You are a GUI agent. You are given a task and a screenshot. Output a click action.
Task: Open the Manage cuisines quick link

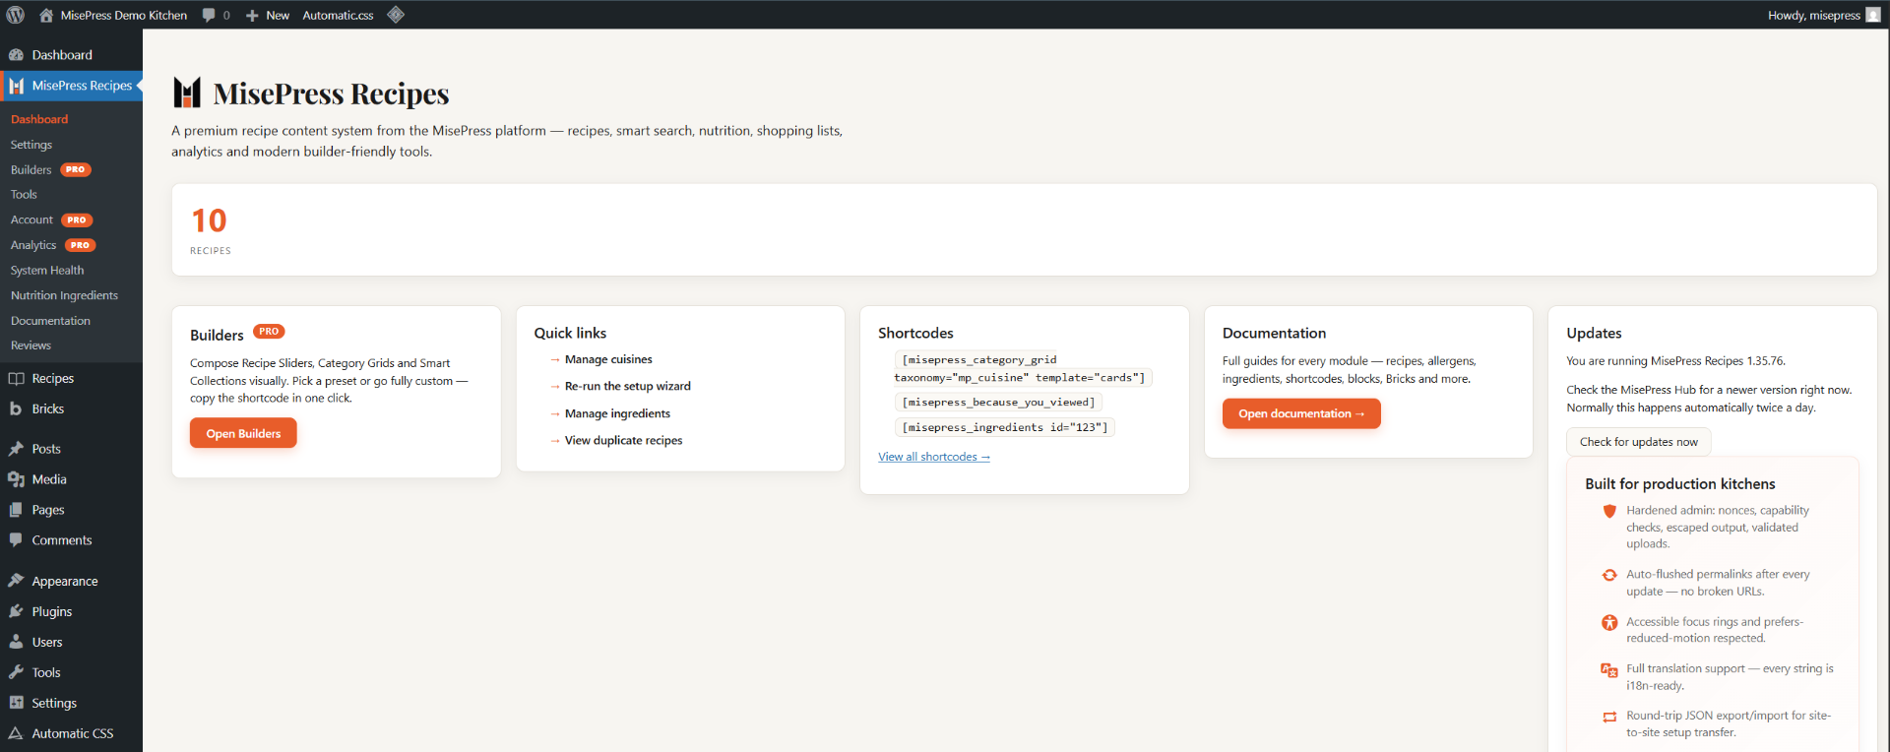608,359
